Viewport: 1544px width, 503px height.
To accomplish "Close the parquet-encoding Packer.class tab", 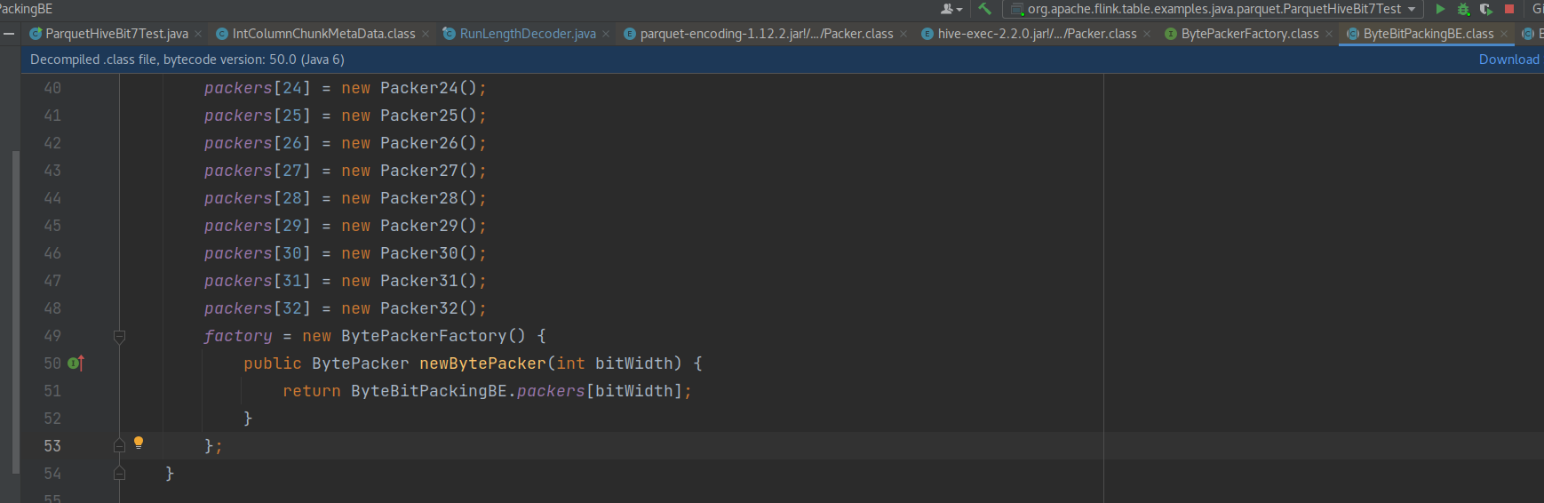I will point(903,34).
